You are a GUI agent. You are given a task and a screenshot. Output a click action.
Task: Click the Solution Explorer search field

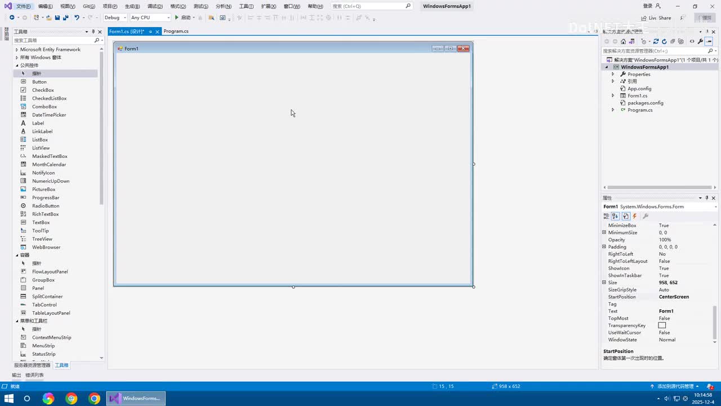660,51
